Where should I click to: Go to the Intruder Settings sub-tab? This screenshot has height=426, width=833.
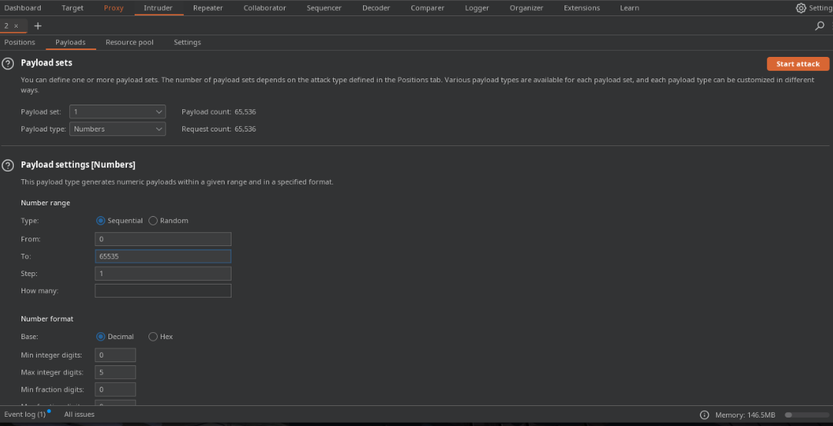188,42
